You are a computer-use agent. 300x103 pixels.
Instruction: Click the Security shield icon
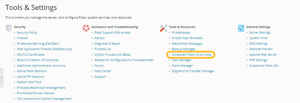[9, 28]
